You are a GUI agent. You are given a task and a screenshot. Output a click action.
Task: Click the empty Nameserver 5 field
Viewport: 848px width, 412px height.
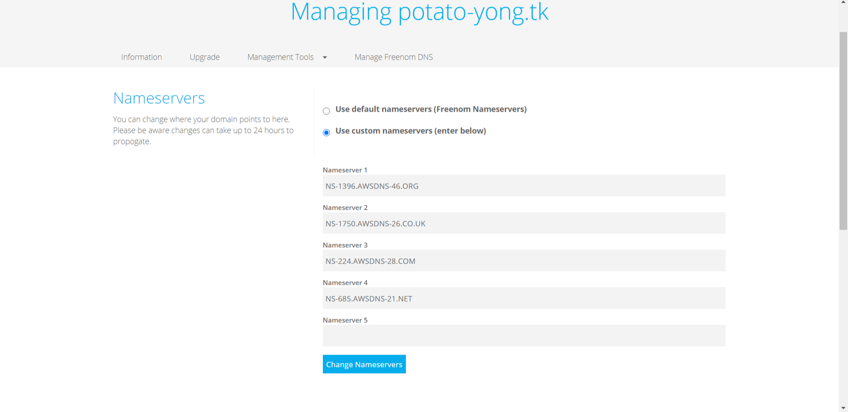click(x=524, y=336)
